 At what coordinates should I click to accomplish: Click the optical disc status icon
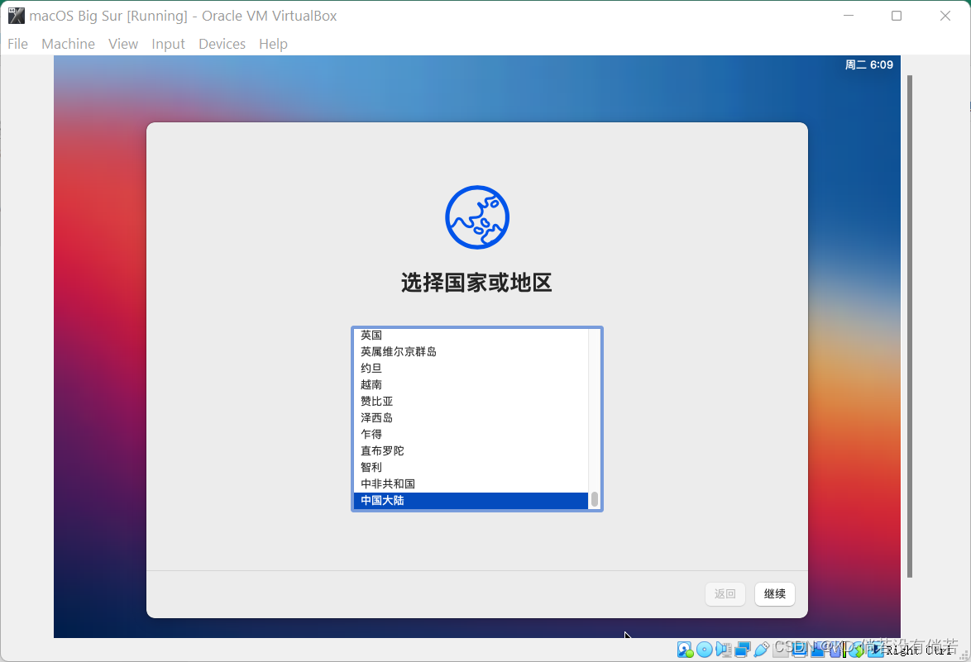point(704,649)
